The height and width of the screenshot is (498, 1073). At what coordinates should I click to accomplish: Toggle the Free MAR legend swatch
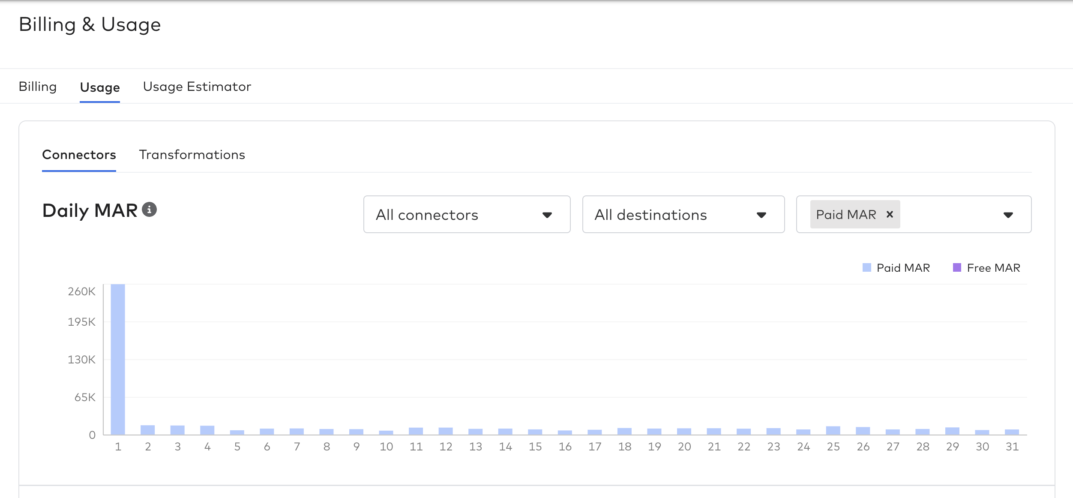(x=957, y=268)
